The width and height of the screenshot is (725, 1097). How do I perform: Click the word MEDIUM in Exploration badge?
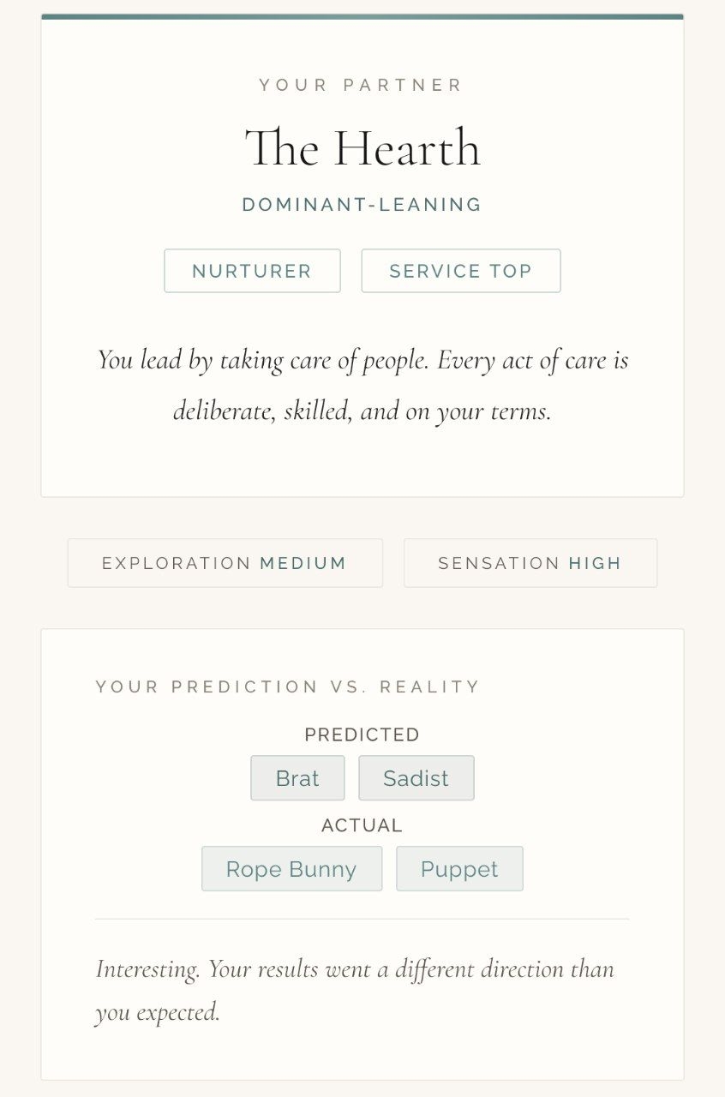pyautogui.click(x=303, y=563)
